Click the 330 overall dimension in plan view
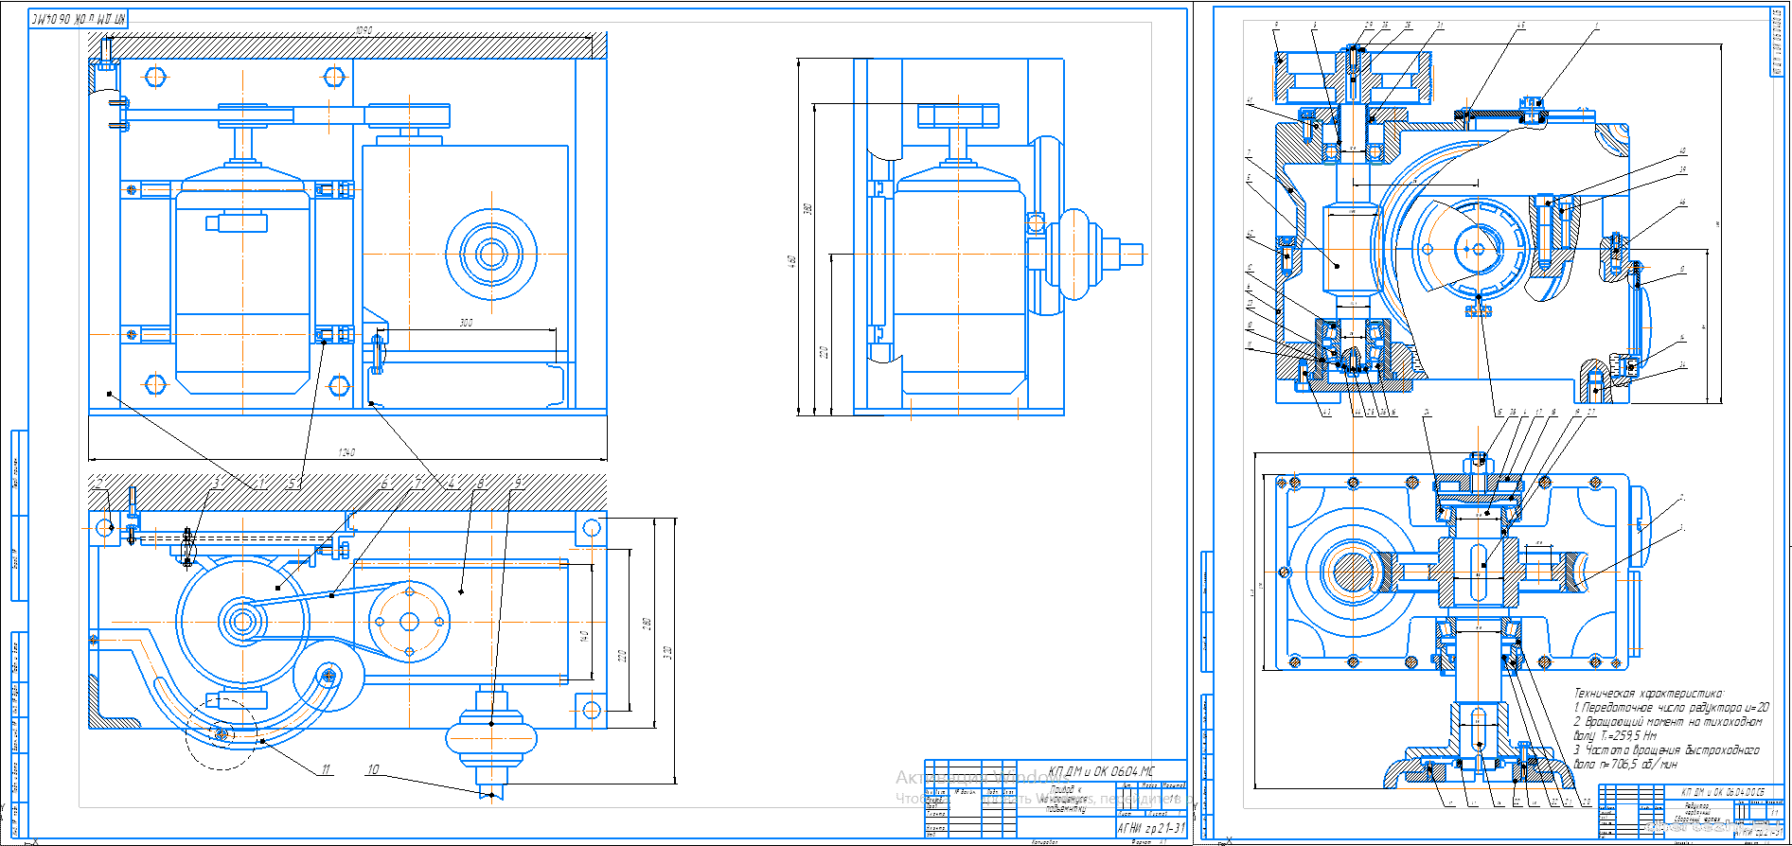The image size is (1792, 846). (668, 652)
